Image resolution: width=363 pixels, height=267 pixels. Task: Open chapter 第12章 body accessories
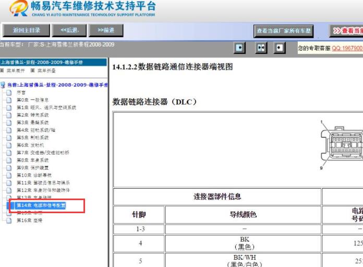(43, 190)
